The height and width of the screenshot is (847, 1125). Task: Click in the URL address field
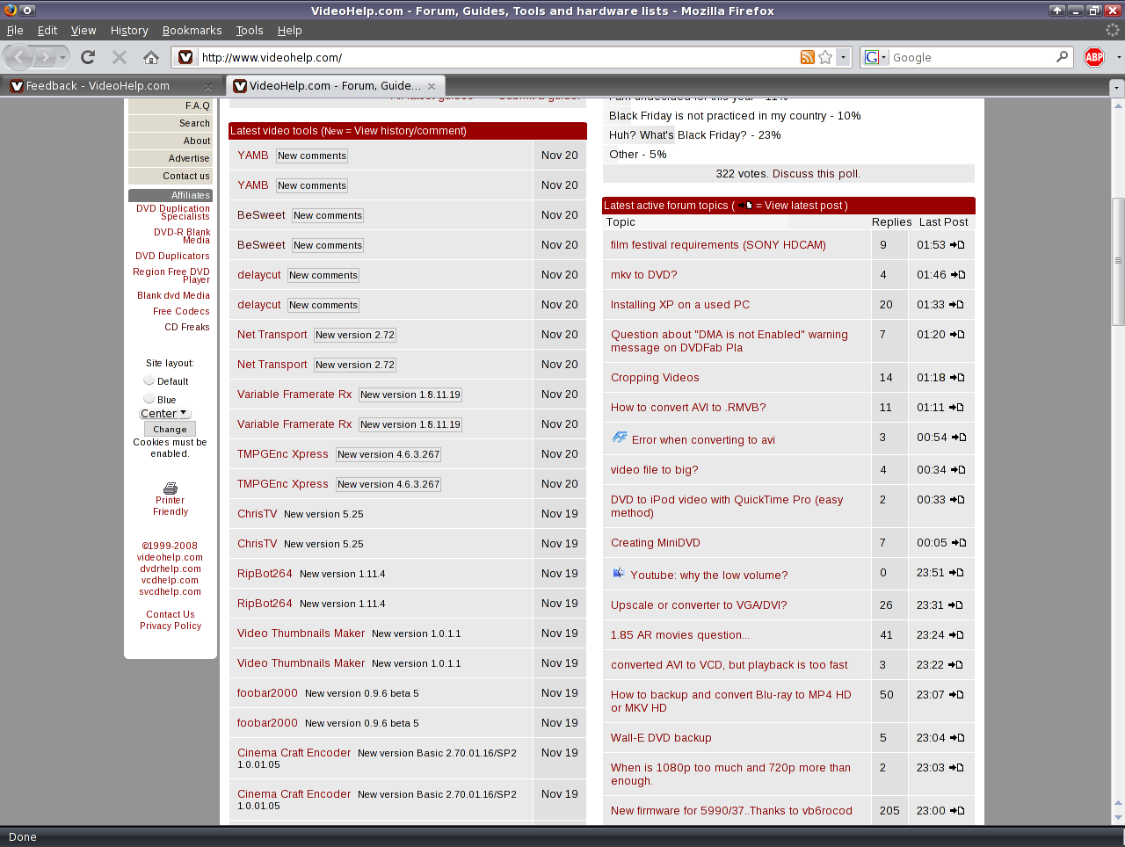coord(497,57)
